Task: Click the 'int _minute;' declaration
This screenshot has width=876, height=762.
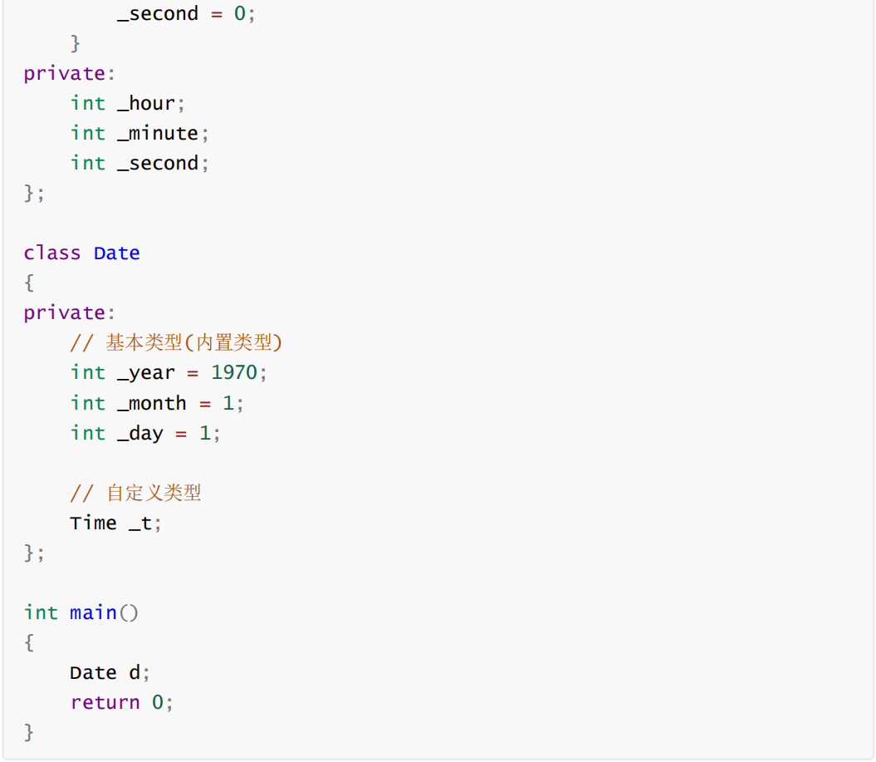Action: pos(139,133)
